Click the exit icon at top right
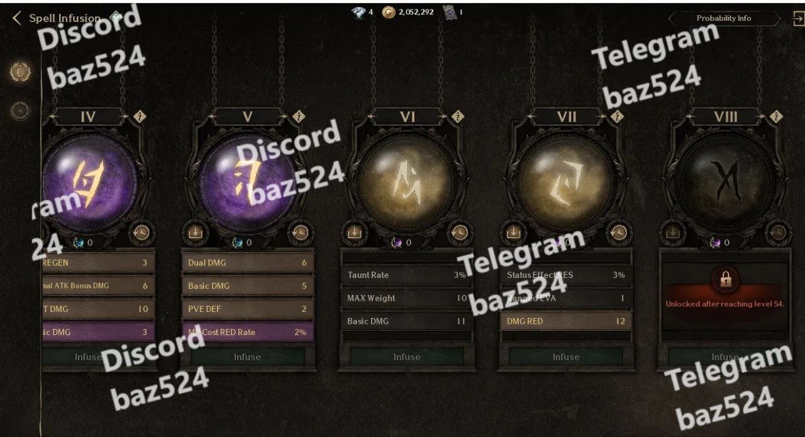 pyautogui.click(x=798, y=19)
